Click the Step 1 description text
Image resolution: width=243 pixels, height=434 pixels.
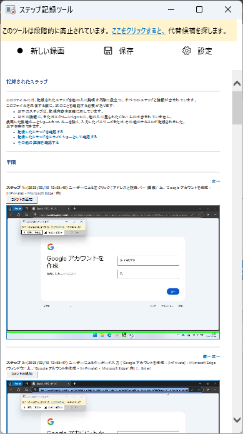click(x=109, y=191)
